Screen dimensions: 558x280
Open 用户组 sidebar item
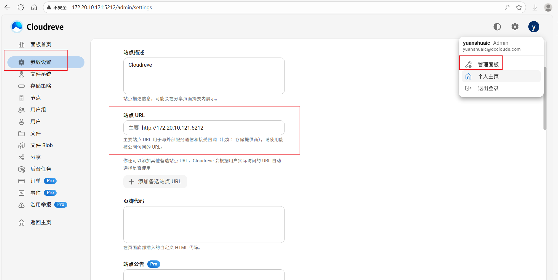[46, 110]
